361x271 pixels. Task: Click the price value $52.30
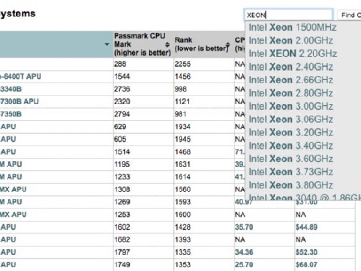[306, 252]
